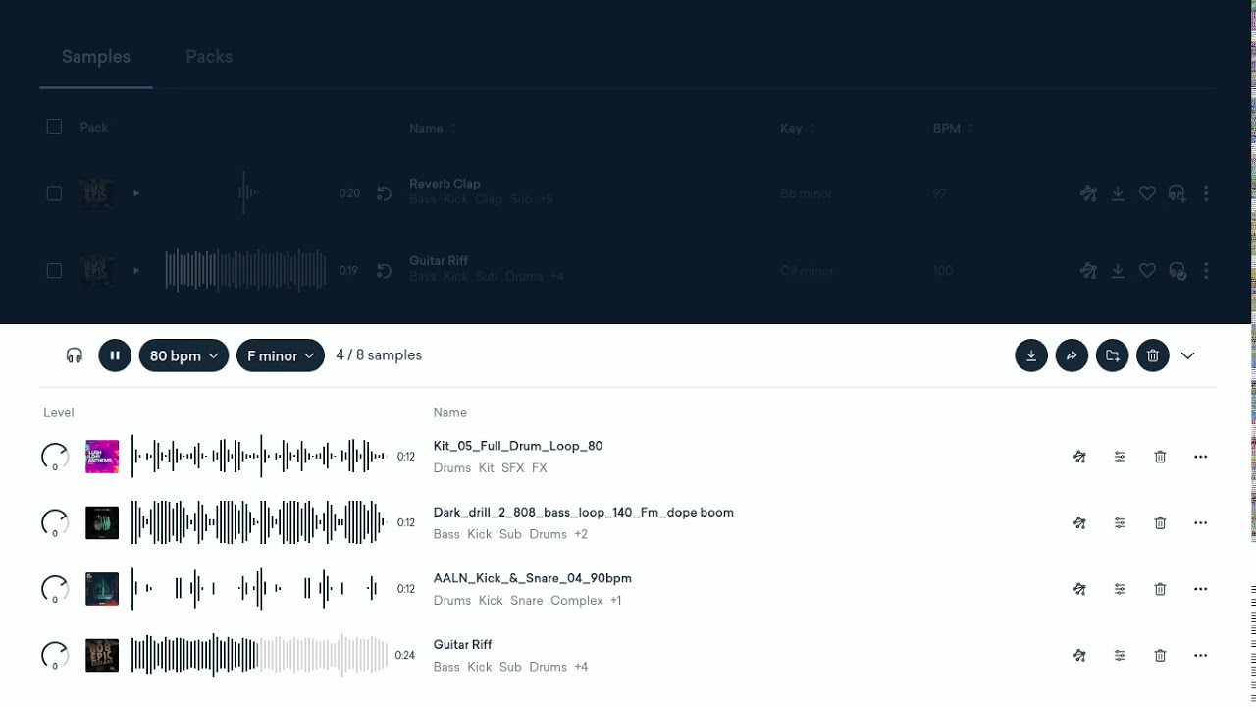Toggle the select-all checkbox beside Pack
1256x707 pixels.
click(54, 127)
